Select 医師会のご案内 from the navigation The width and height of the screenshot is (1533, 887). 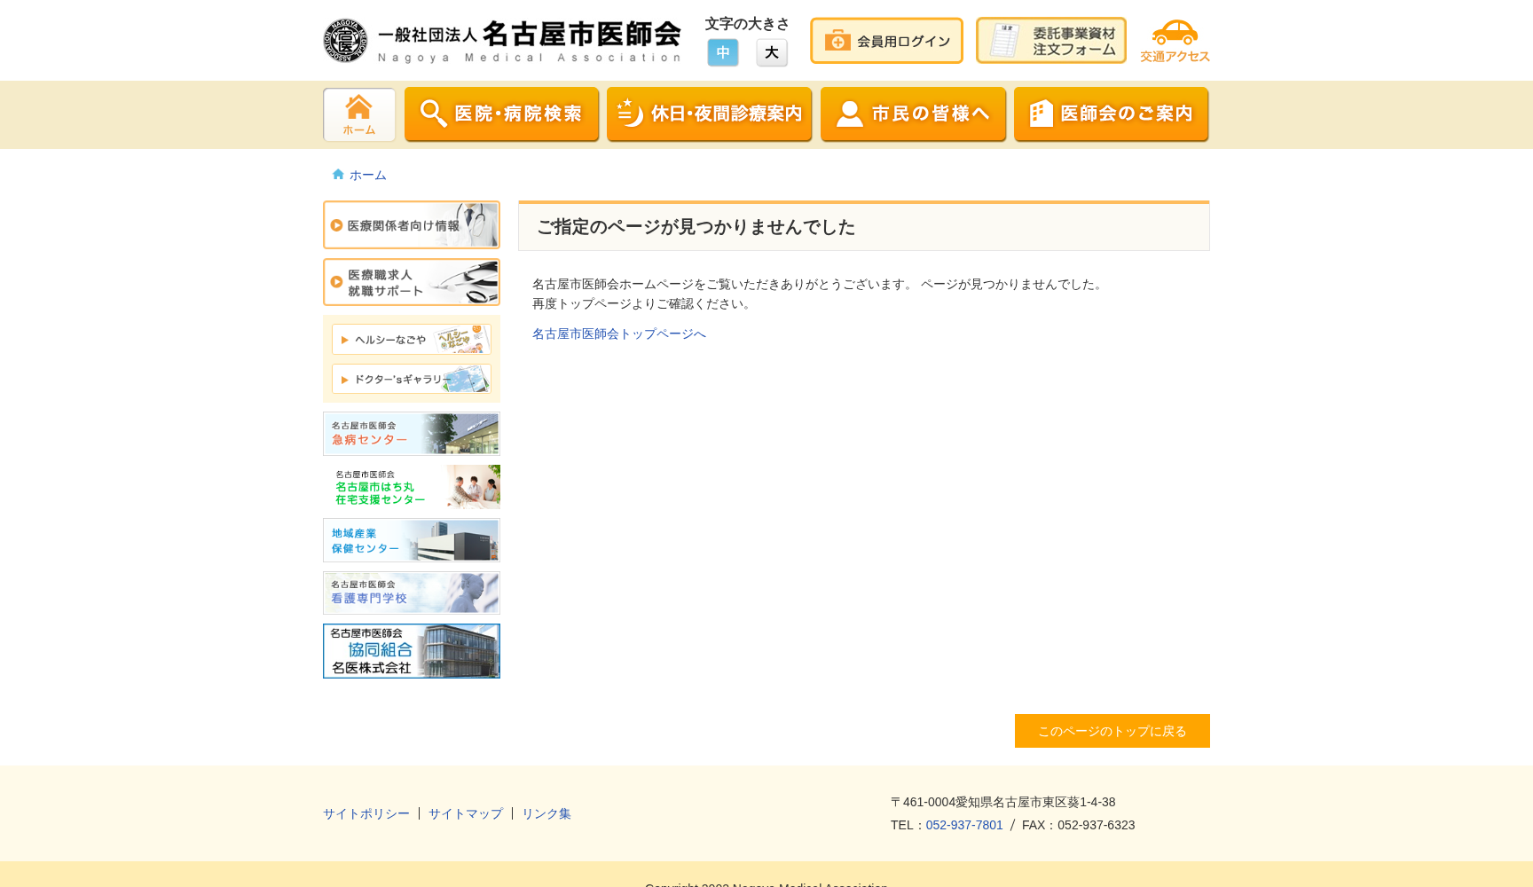[1111, 114]
